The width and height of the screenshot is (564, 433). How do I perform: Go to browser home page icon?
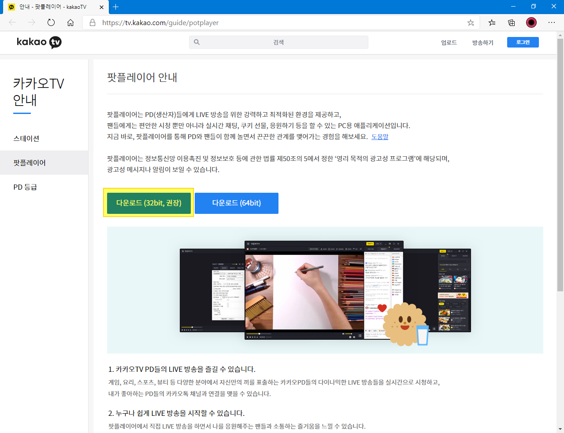pos(70,22)
